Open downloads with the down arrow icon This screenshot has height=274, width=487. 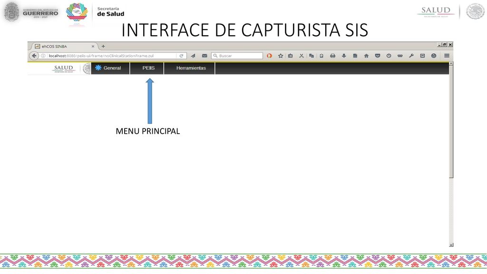click(344, 56)
